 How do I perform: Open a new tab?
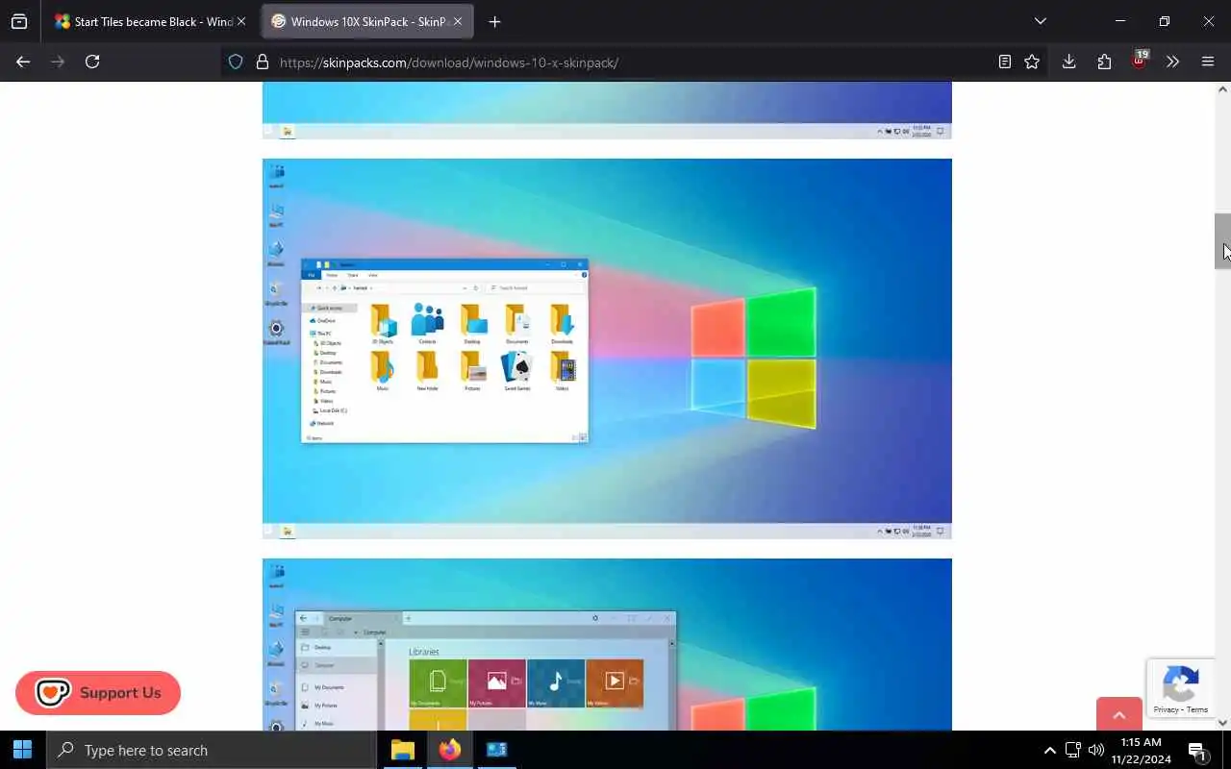pyautogui.click(x=494, y=21)
